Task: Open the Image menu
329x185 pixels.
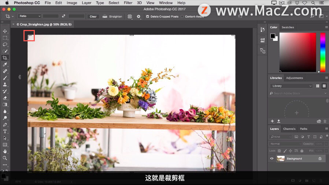Action: [72, 3]
